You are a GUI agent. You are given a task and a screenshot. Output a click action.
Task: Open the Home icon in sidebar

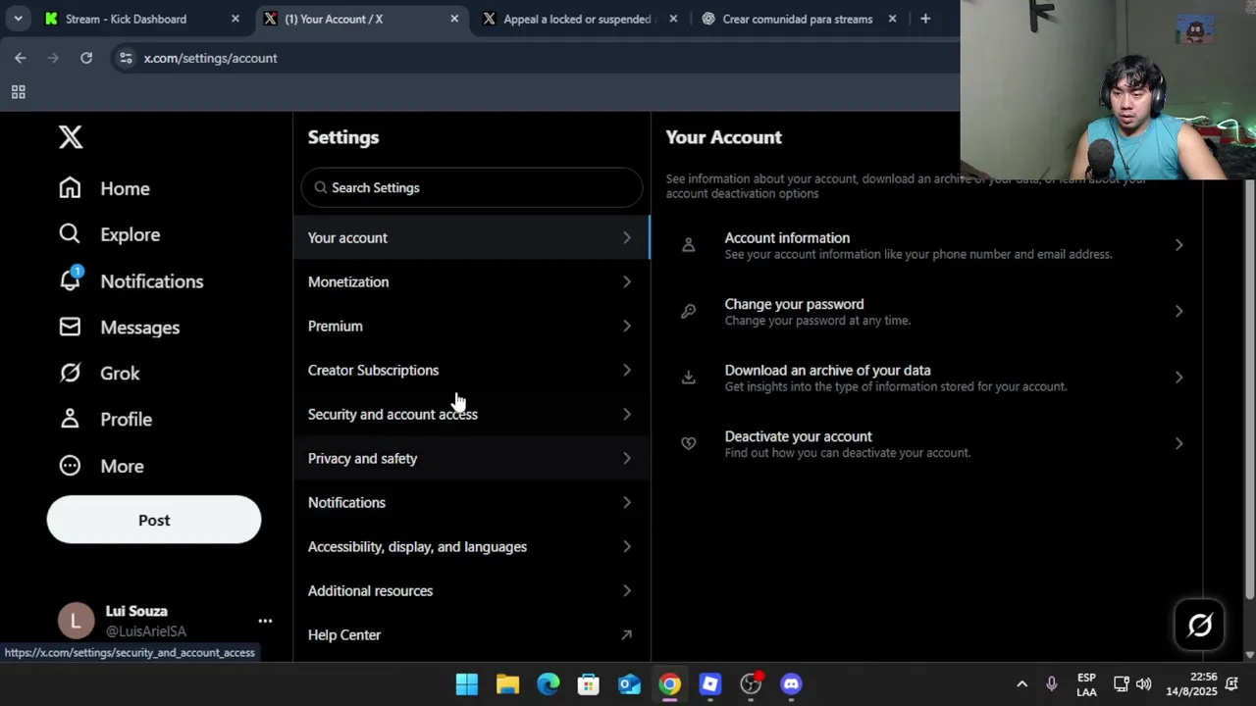pos(70,188)
